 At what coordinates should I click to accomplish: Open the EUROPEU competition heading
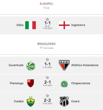click(46, 4)
